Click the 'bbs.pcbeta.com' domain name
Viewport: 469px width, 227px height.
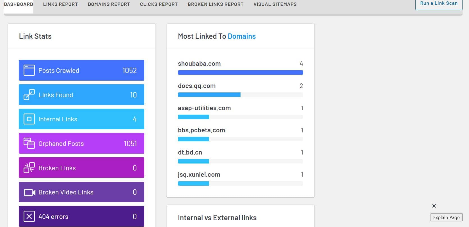(x=202, y=130)
